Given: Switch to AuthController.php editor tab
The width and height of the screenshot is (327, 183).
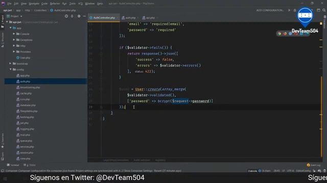Looking at the screenshot, I should coord(104,18).
